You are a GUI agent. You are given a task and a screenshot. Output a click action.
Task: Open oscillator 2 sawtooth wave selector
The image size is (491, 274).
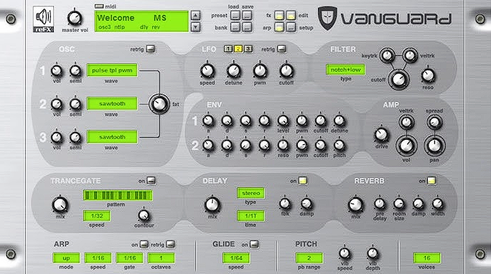(x=112, y=103)
